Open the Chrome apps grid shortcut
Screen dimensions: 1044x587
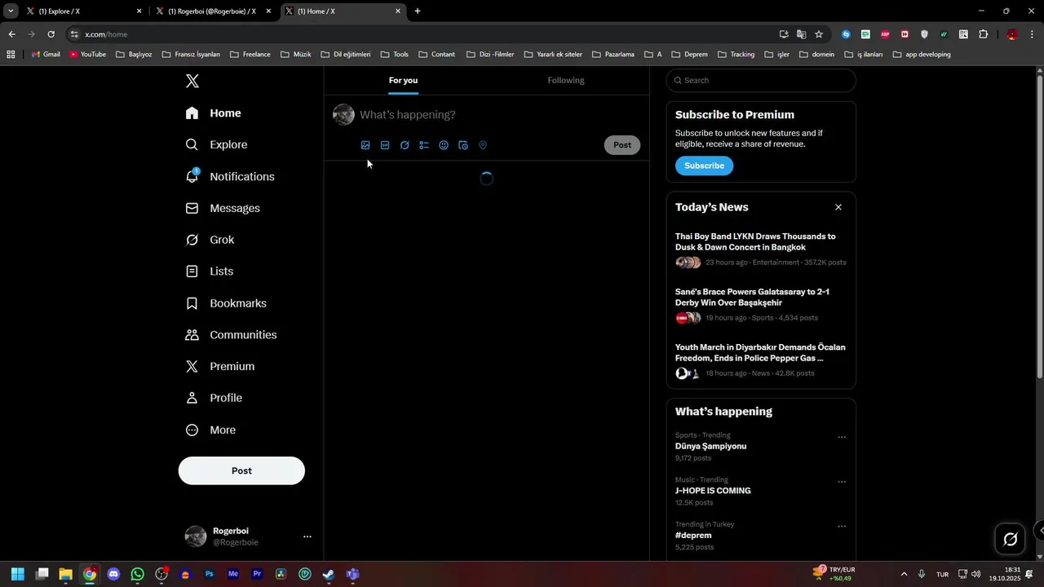(x=11, y=55)
